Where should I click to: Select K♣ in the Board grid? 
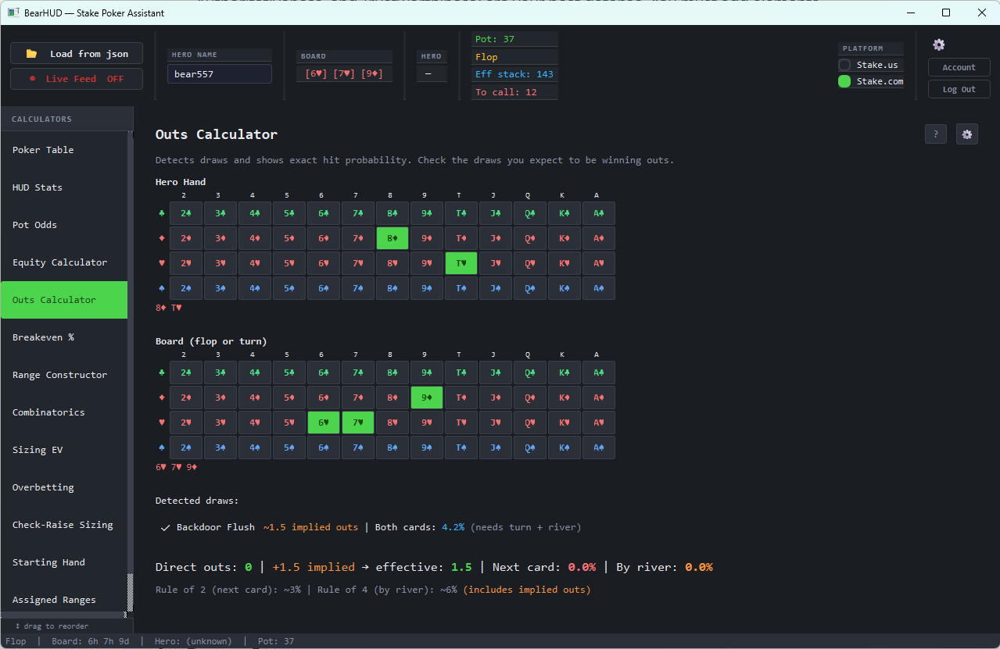(x=564, y=373)
